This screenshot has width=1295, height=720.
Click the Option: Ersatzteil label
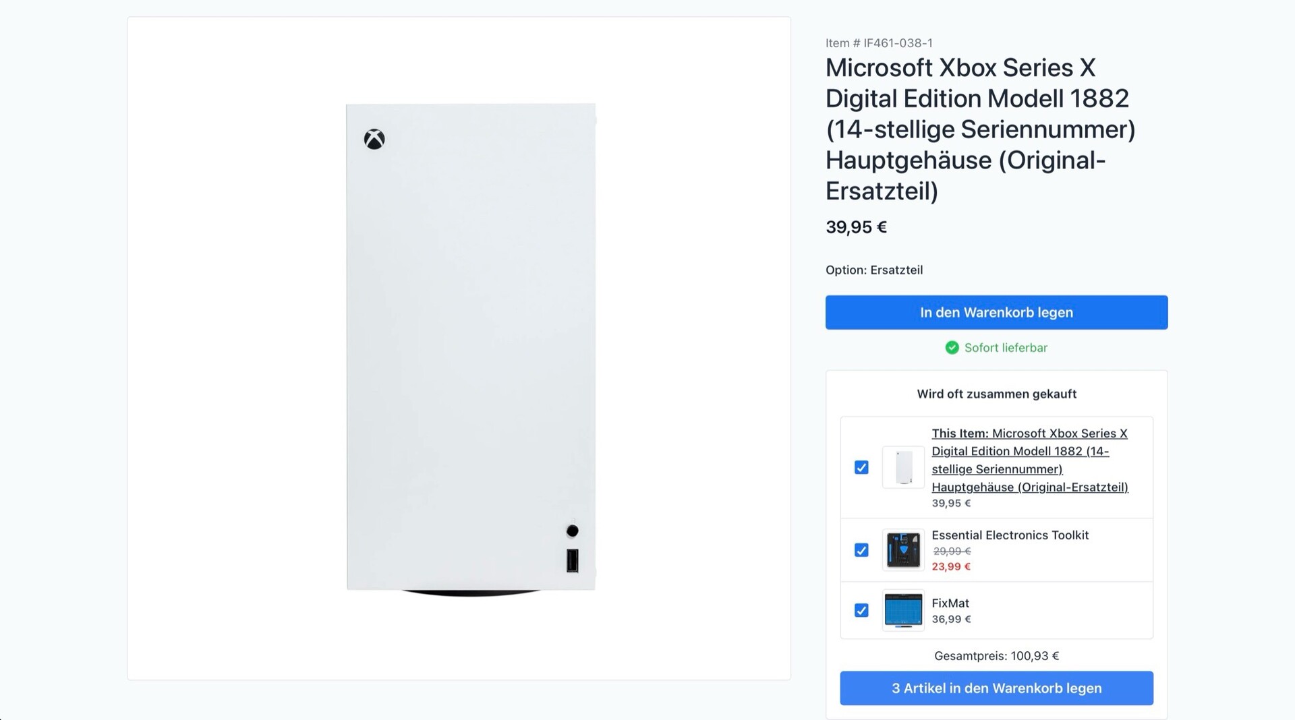tap(874, 270)
